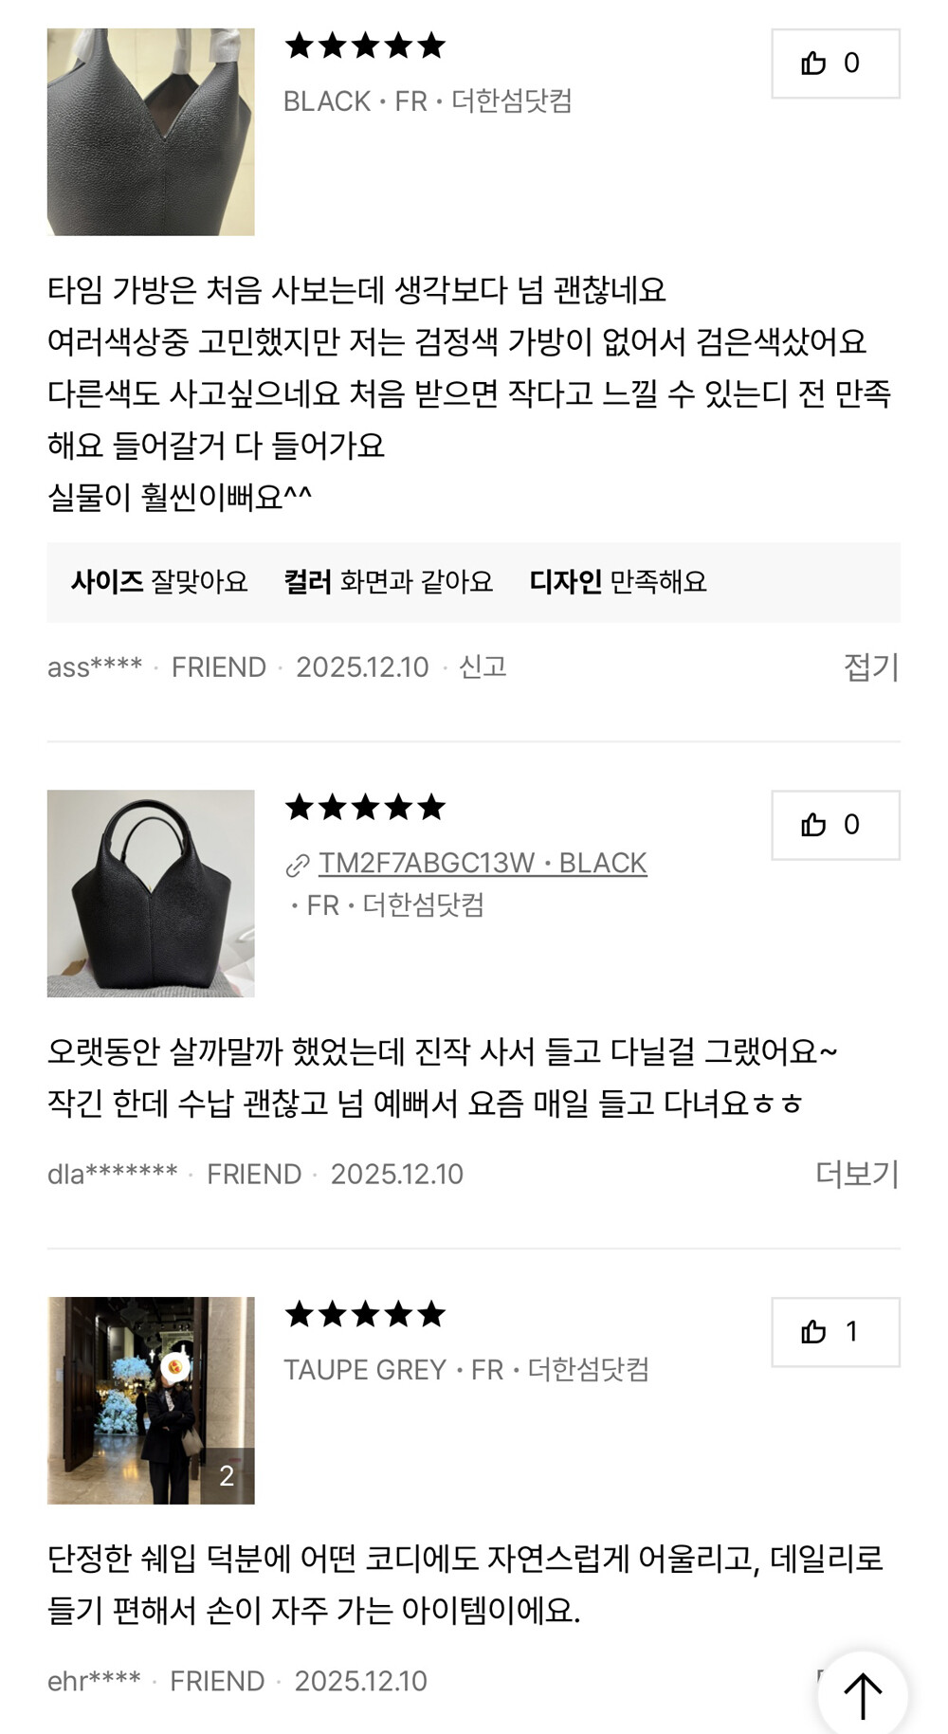Click thumbs-up on dla******* review

tap(835, 825)
